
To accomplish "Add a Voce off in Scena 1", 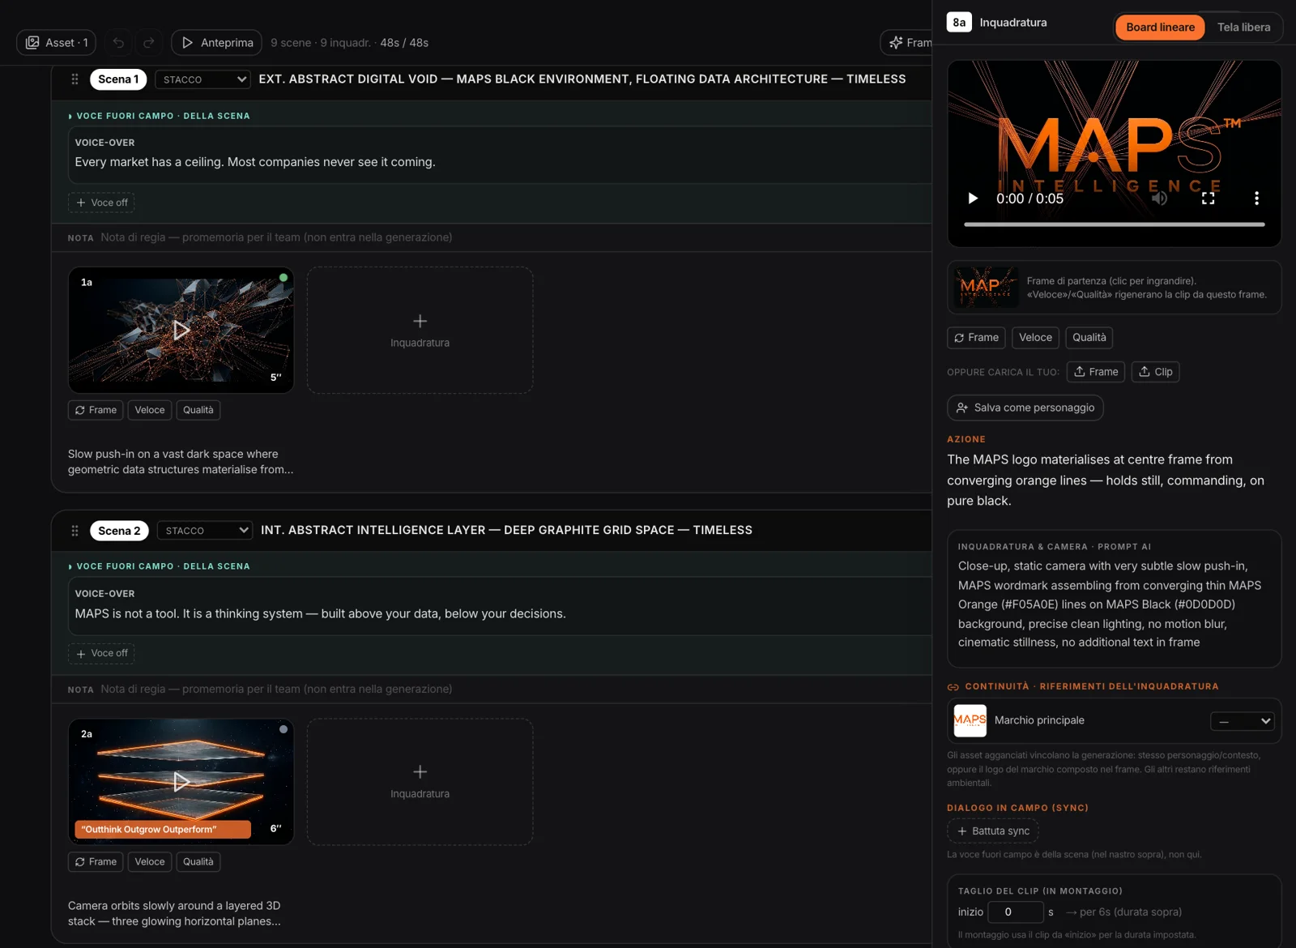I will click(x=101, y=203).
